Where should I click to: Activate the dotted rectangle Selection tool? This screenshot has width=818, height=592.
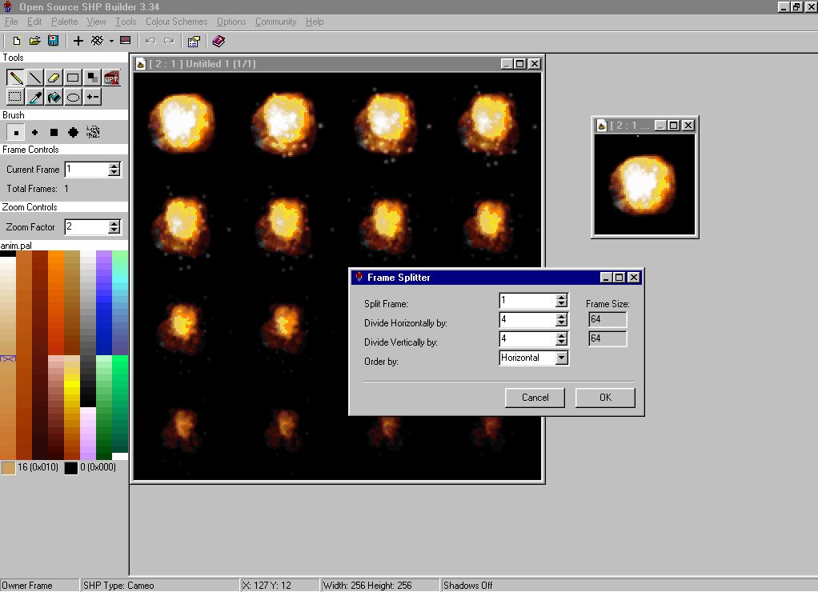[15, 97]
